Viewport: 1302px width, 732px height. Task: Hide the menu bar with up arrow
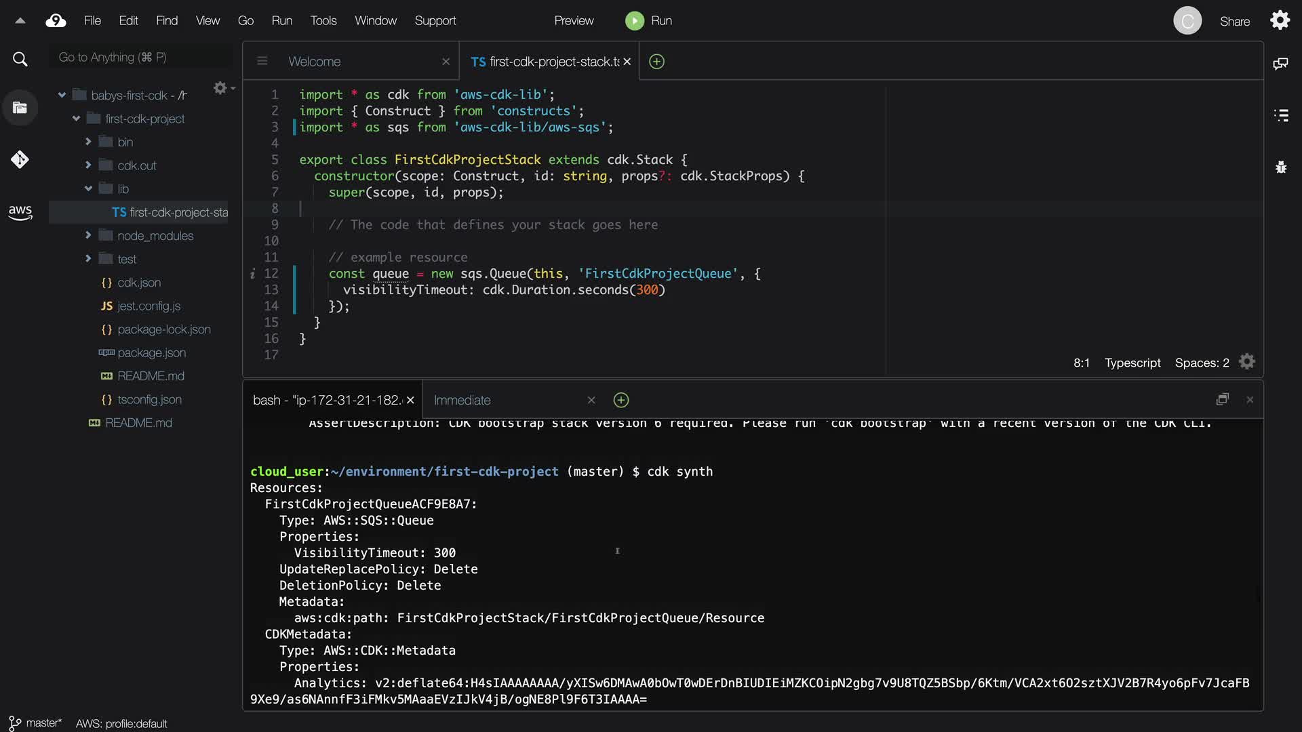(x=20, y=21)
